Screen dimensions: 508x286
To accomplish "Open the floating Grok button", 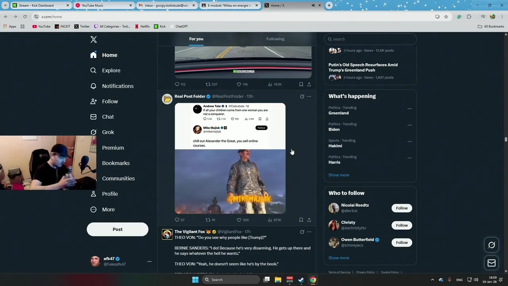I will point(491,245).
